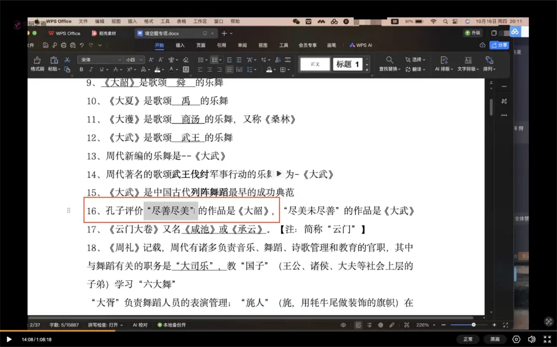Click the video play button
This screenshot has width=557, height=347.
point(9,339)
